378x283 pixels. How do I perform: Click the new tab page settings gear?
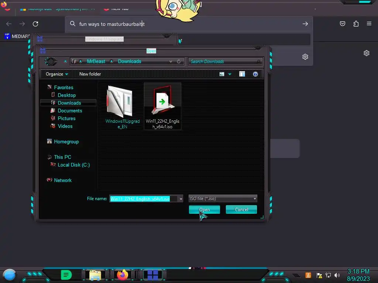[367, 53]
